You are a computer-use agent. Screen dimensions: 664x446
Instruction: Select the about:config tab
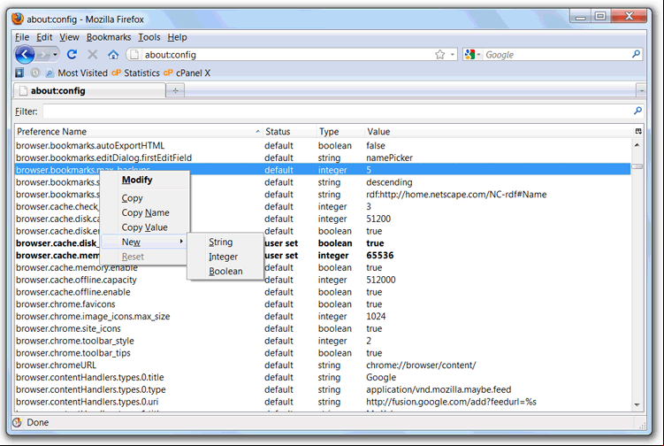coord(89,90)
